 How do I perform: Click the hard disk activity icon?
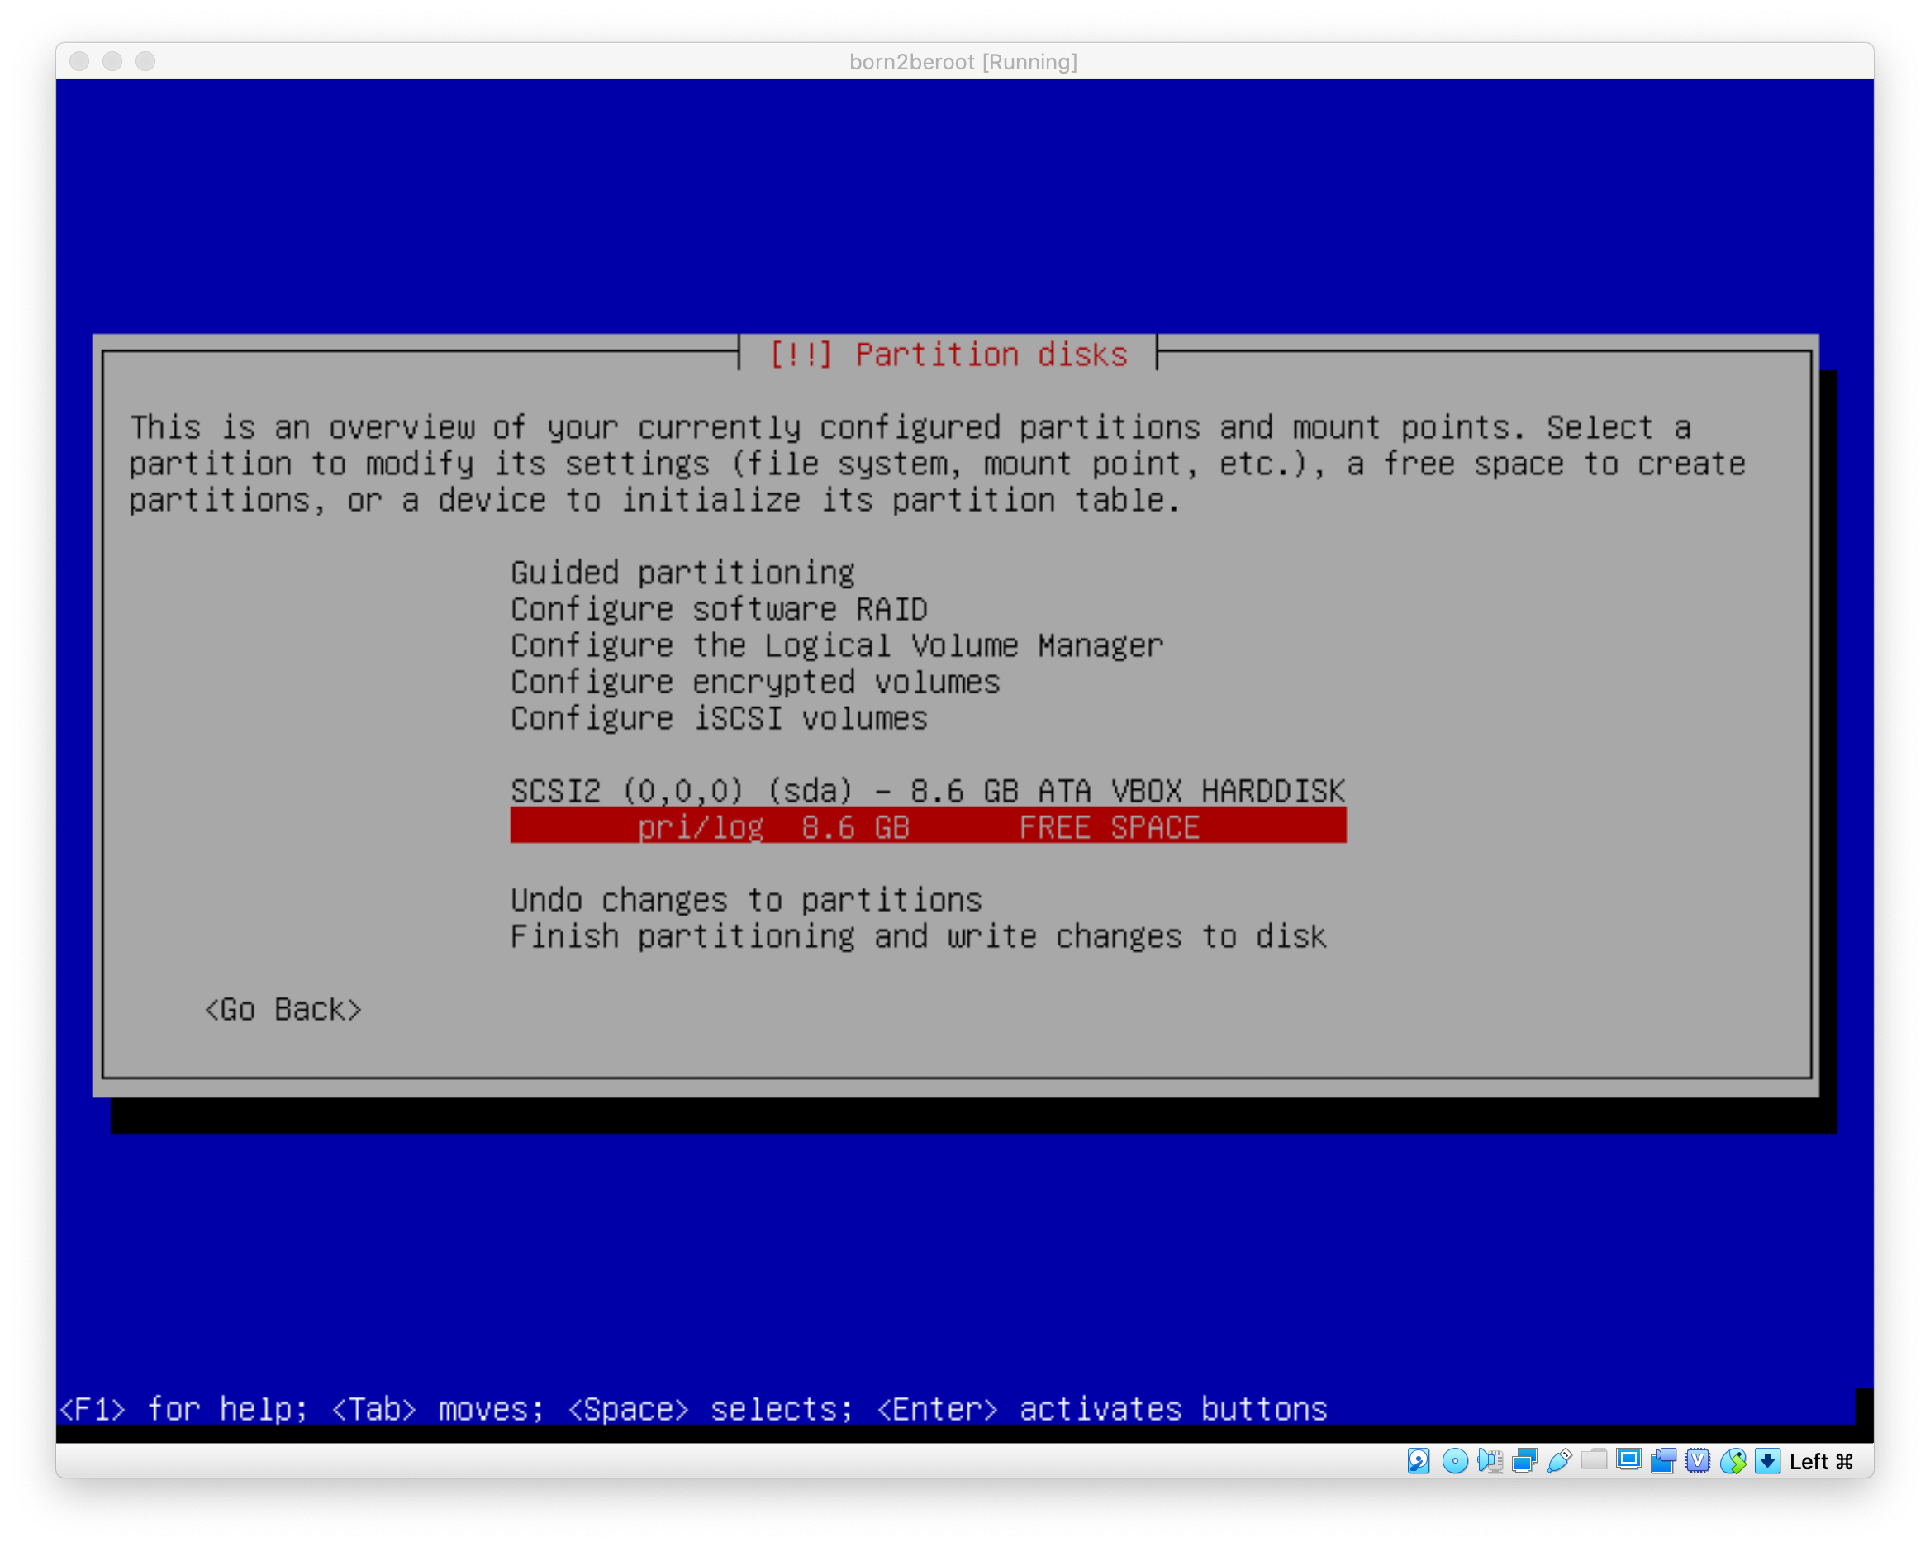(x=1418, y=1461)
